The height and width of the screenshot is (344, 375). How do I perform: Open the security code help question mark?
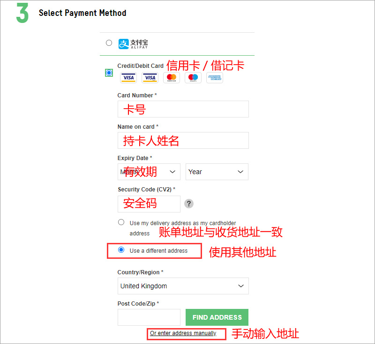[x=189, y=204]
